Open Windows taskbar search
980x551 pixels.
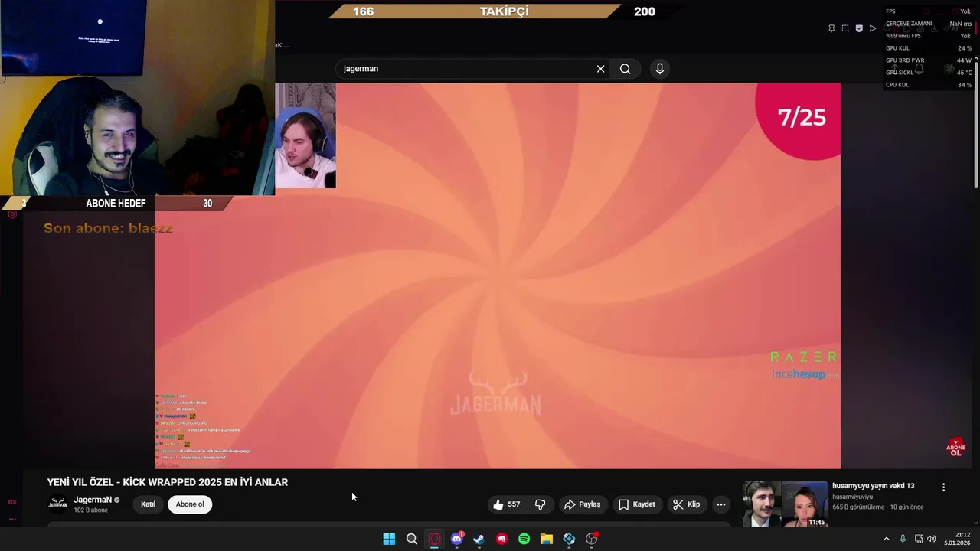412,539
